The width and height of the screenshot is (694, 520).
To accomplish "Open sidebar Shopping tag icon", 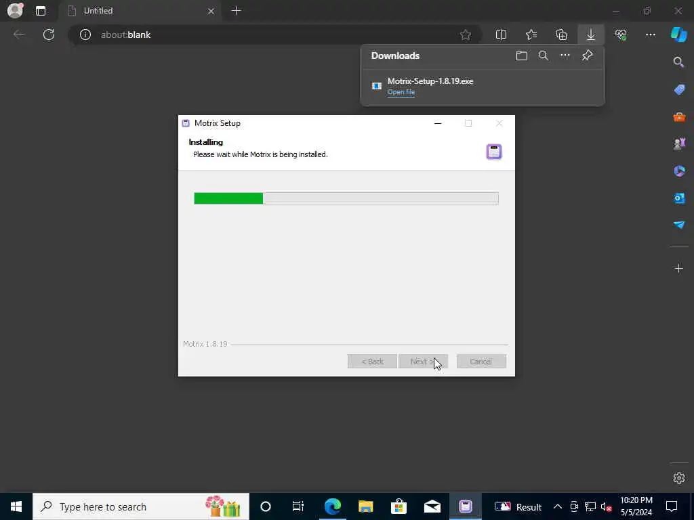I will [678, 90].
